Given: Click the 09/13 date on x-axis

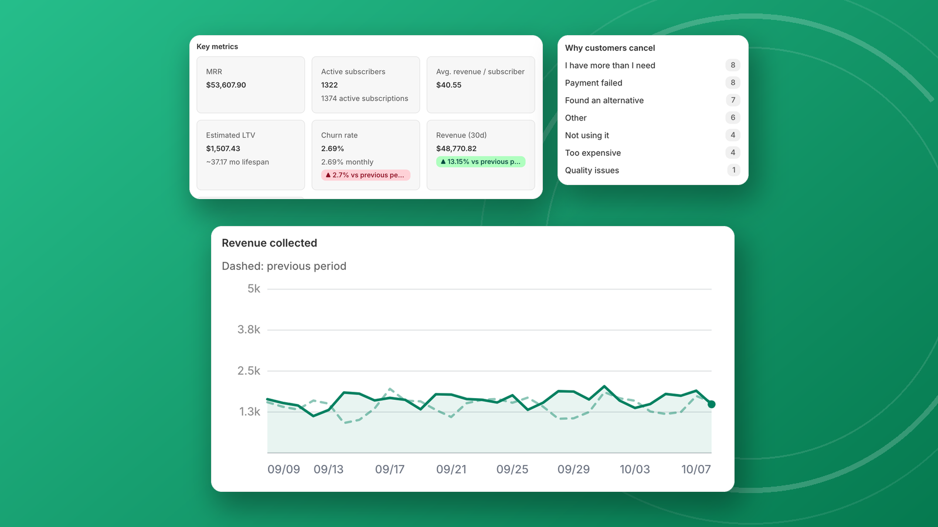Looking at the screenshot, I should tap(328, 470).
